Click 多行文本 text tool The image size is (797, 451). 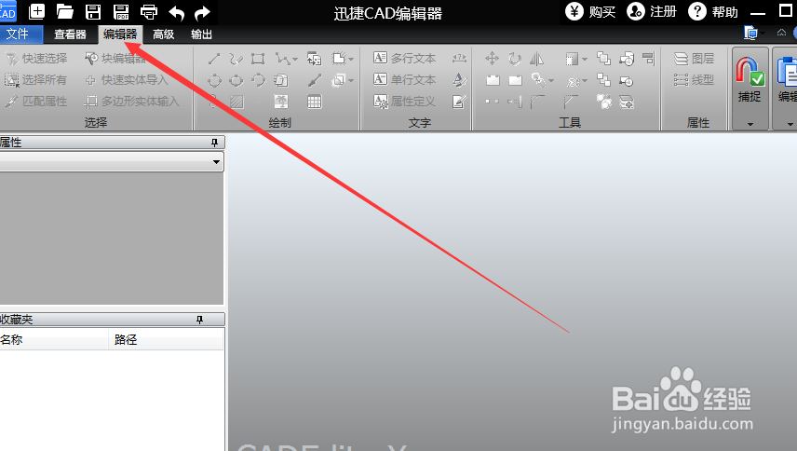pyautogui.click(x=405, y=59)
